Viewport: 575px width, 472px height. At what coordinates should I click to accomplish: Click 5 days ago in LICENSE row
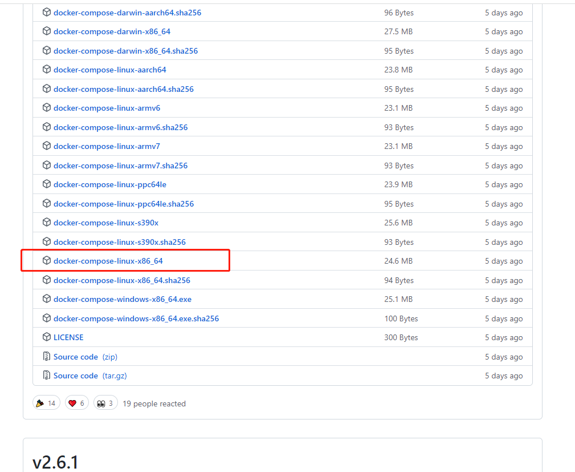[504, 337]
